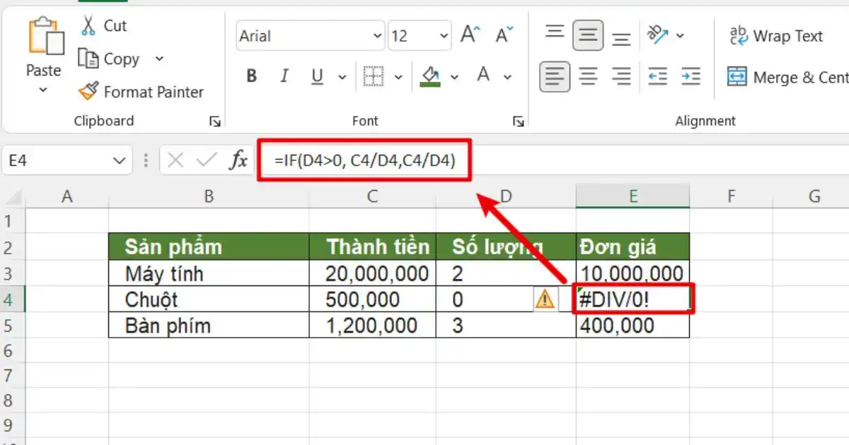Select column B header
Image resolution: width=849 pixels, height=445 pixels.
pyautogui.click(x=209, y=196)
